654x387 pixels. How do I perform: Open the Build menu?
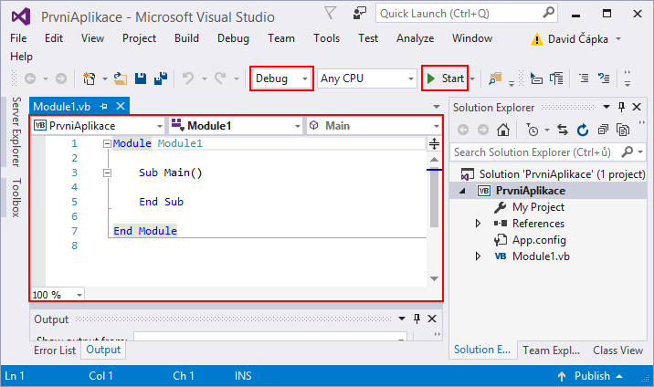pos(186,38)
